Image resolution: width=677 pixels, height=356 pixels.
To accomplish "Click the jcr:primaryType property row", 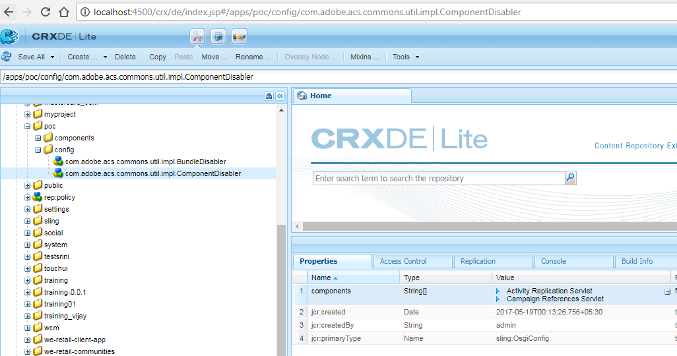I will [x=484, y=338].
